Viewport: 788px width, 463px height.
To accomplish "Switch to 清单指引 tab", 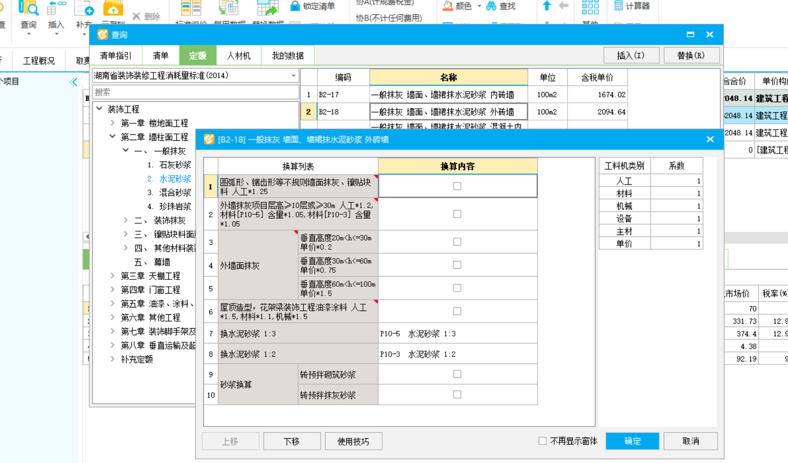I will (115, 56).
